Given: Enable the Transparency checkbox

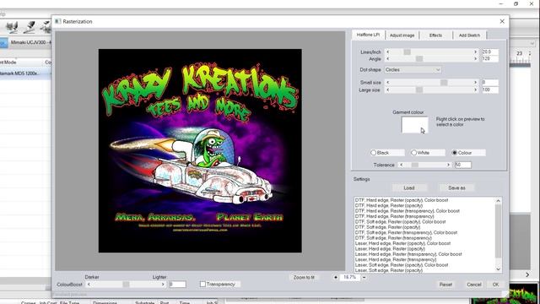Looking at the screenshot, I should click(x=202, y=285).
